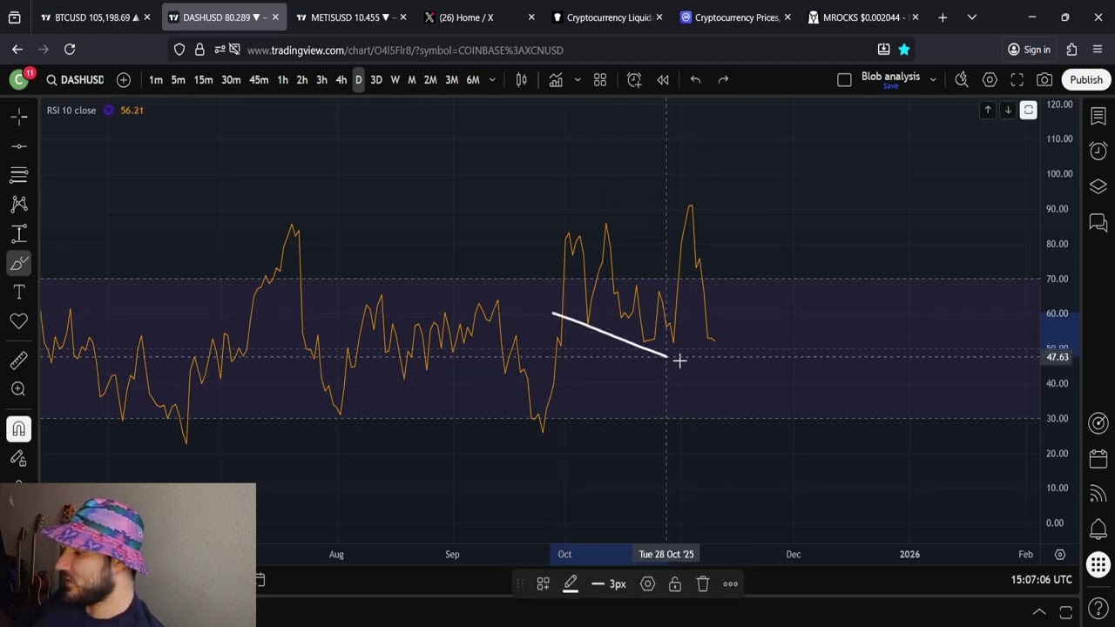Open the Indicators menu
Screen dimensions: 1115x627
click(x=556, y=79)
